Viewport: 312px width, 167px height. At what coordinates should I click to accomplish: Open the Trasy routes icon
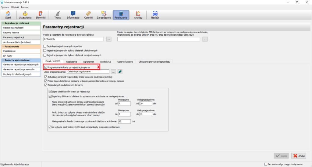click(x=58, y=15)
